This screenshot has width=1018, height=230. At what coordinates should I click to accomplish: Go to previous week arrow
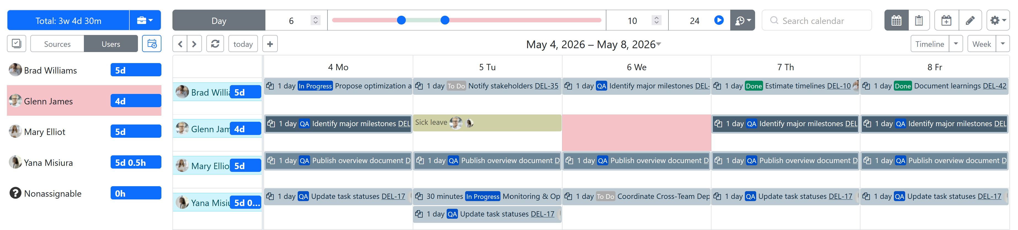[x=180, y=44]
